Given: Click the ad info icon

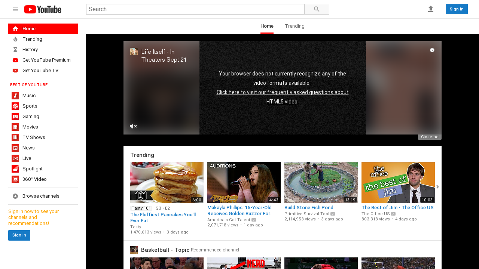Looking at the screenshot, I should pos(432,50).
